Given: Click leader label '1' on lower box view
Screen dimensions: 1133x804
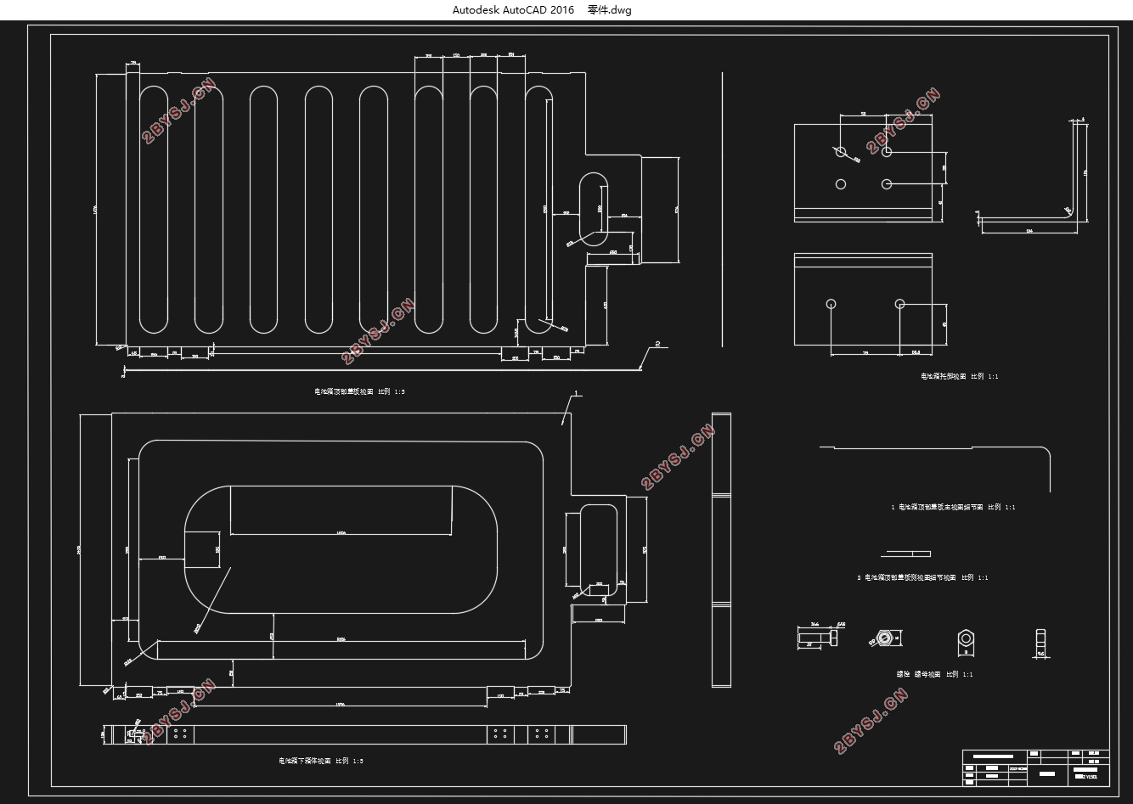Looking at the screenshot, I should tap(576, 394).
